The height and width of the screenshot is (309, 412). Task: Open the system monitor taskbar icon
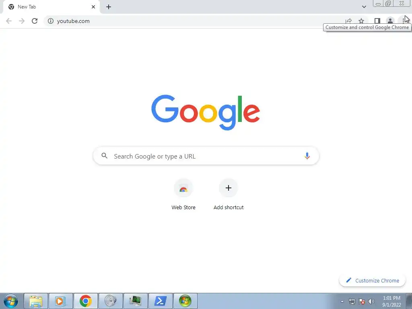pos(135,301)
